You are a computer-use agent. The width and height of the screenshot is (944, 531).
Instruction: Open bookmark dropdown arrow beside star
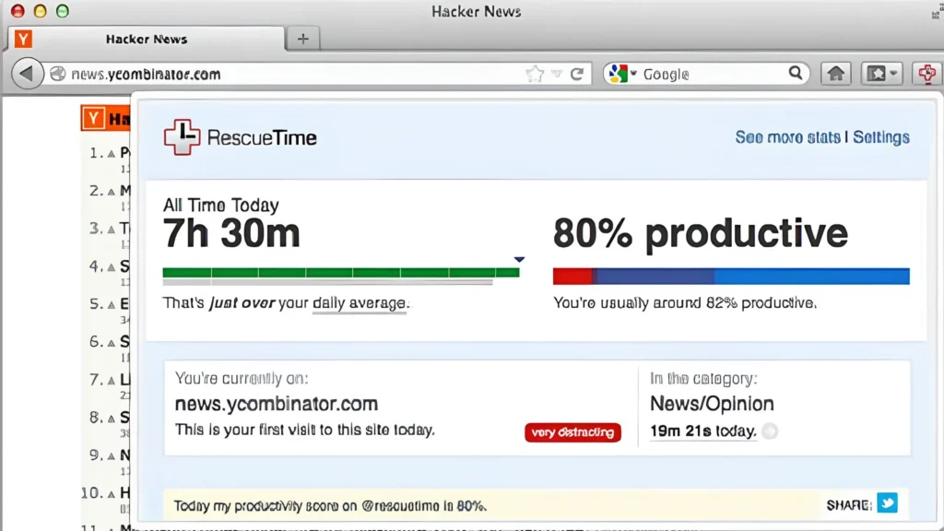click(x=557, y=74)
